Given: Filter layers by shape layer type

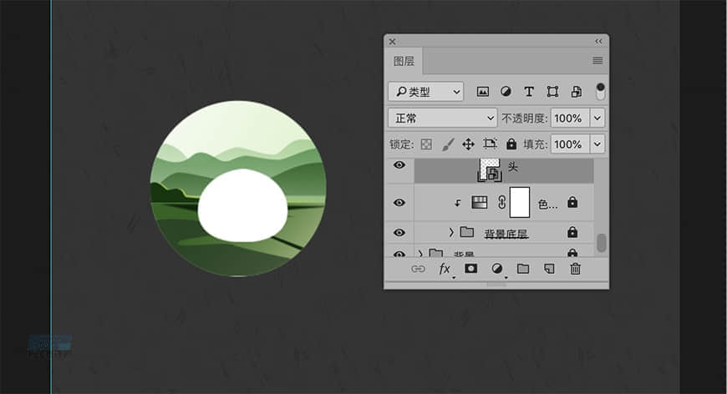Looking at the screenshot, I should [552, 91].
